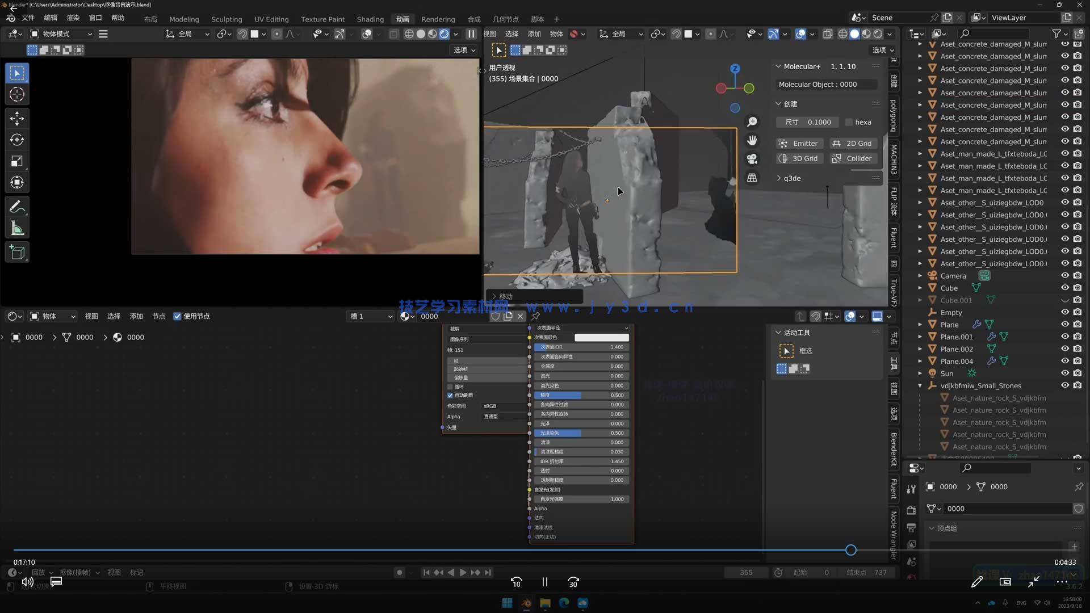
Task: Open the 物体模式 mode dropdown
Action: [x=61, y=34]
